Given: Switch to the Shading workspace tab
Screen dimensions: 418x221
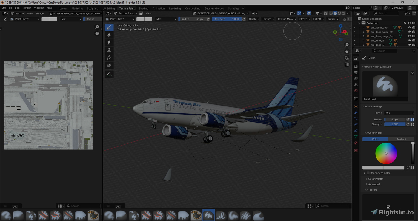Looking at the screenshot, I should click(144, 8).
